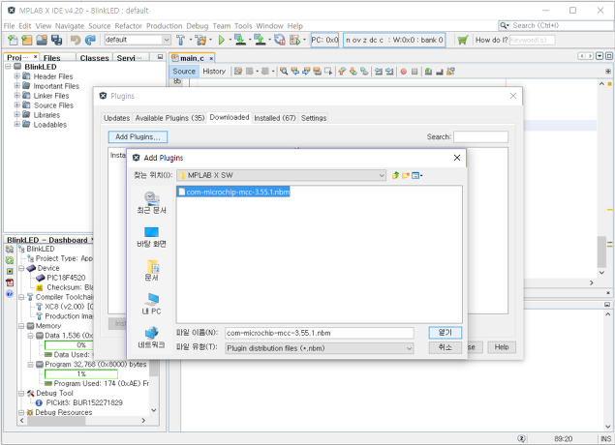
Task: Switch editor to History view
Action: pyautogui.click(x=214, y=72)
